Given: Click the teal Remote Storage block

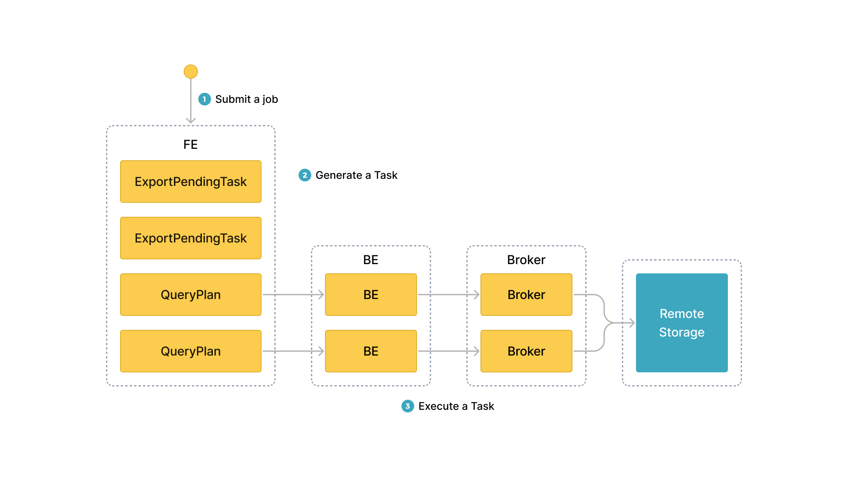Looking at the screenshot, I should click(x=682, y=323).
